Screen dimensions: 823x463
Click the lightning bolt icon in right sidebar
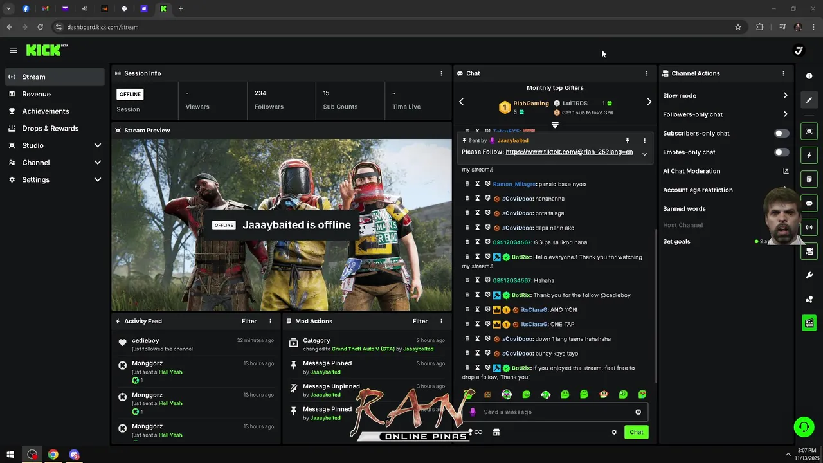(809, 155)
